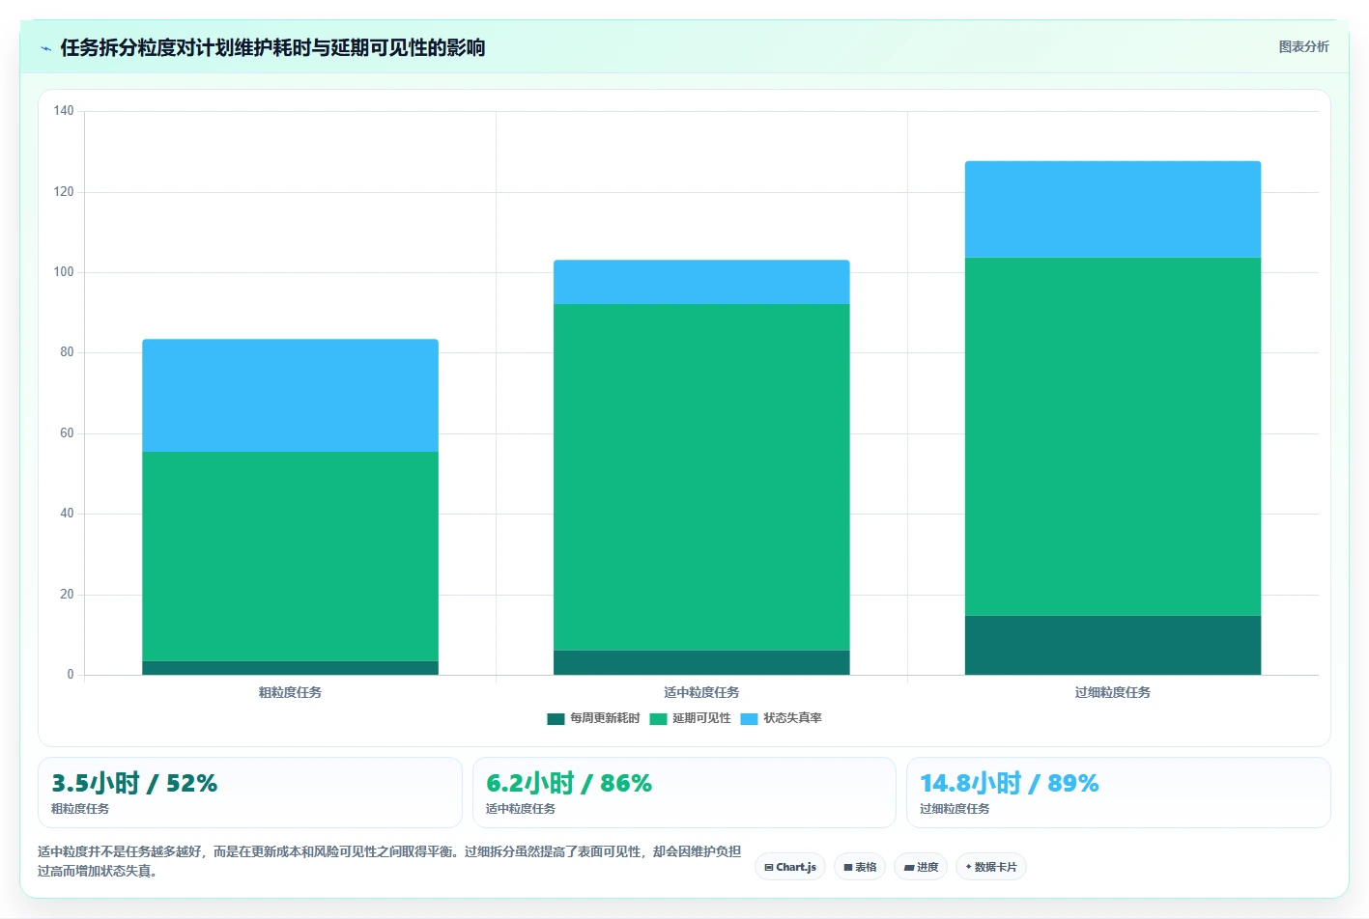Click the 粗粒度任务 x-axis label
The height and width of the screenshot is (919, 1369).
[x=290, y=692]
